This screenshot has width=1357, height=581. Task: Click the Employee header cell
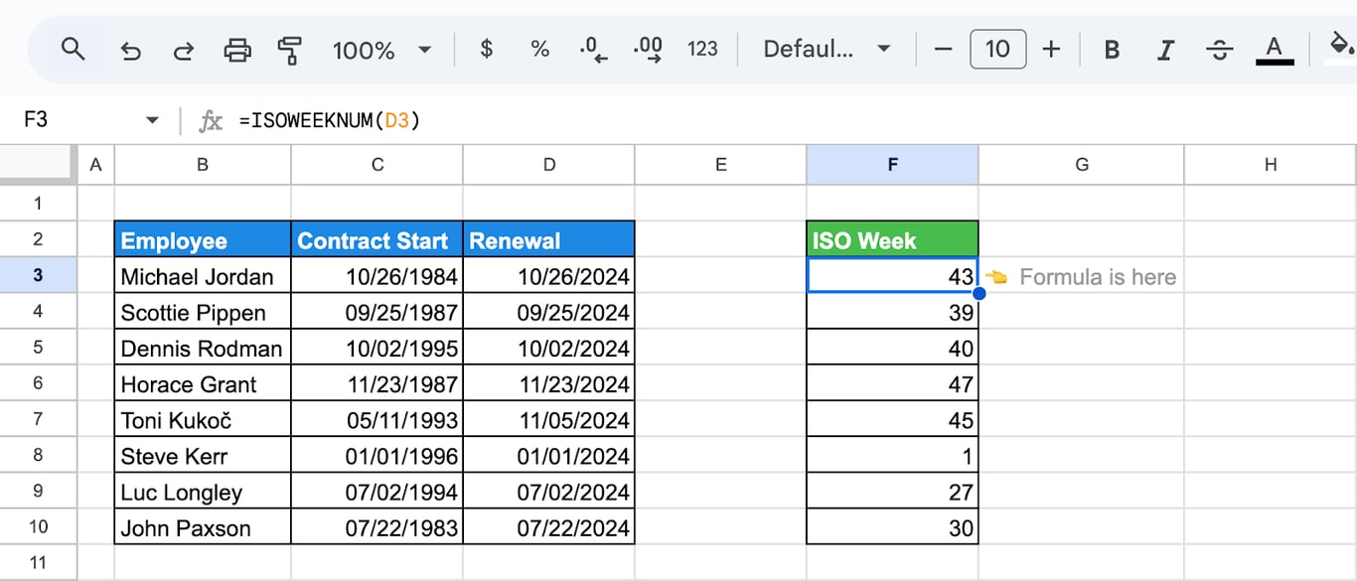(203, 239)
